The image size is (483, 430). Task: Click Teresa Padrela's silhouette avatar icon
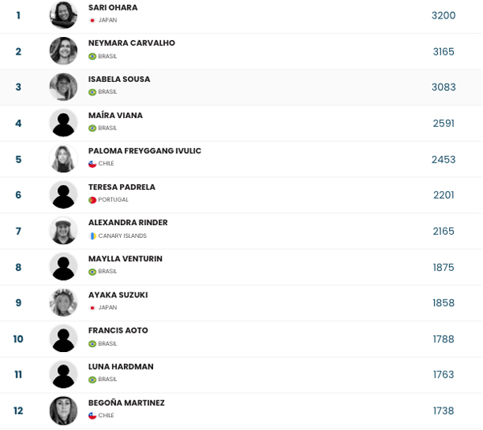pos(64,195)
